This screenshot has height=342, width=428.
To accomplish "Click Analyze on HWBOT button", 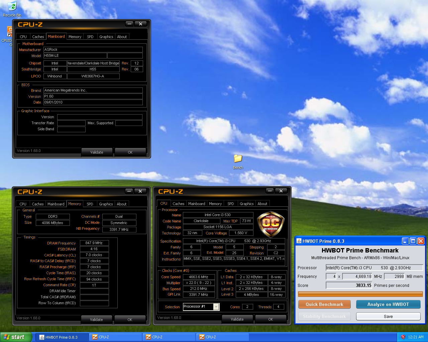I will pos(388,304).
